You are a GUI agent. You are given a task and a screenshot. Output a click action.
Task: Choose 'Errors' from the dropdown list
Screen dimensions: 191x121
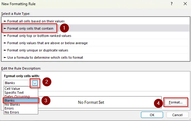coord(21,108)
